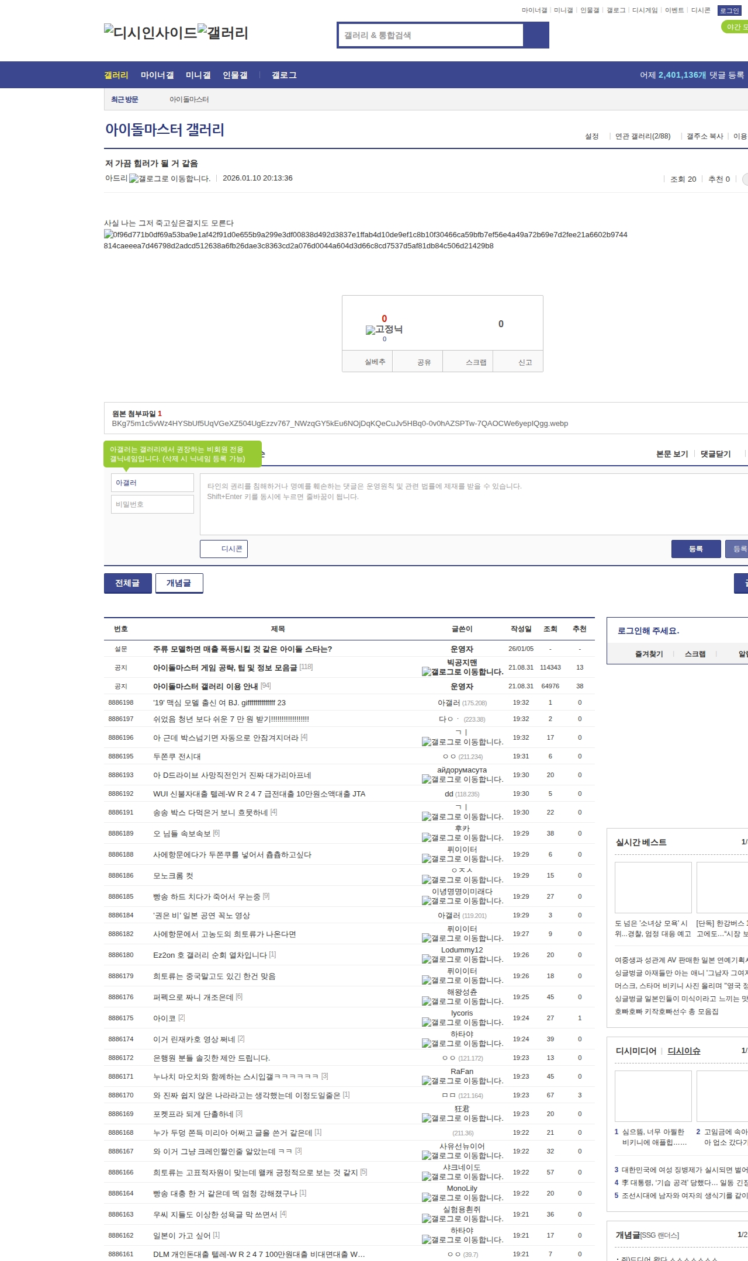Toggle 본문 보기 above the comment box
Viewport: 748px width, 1261px height.
[672, 454]
